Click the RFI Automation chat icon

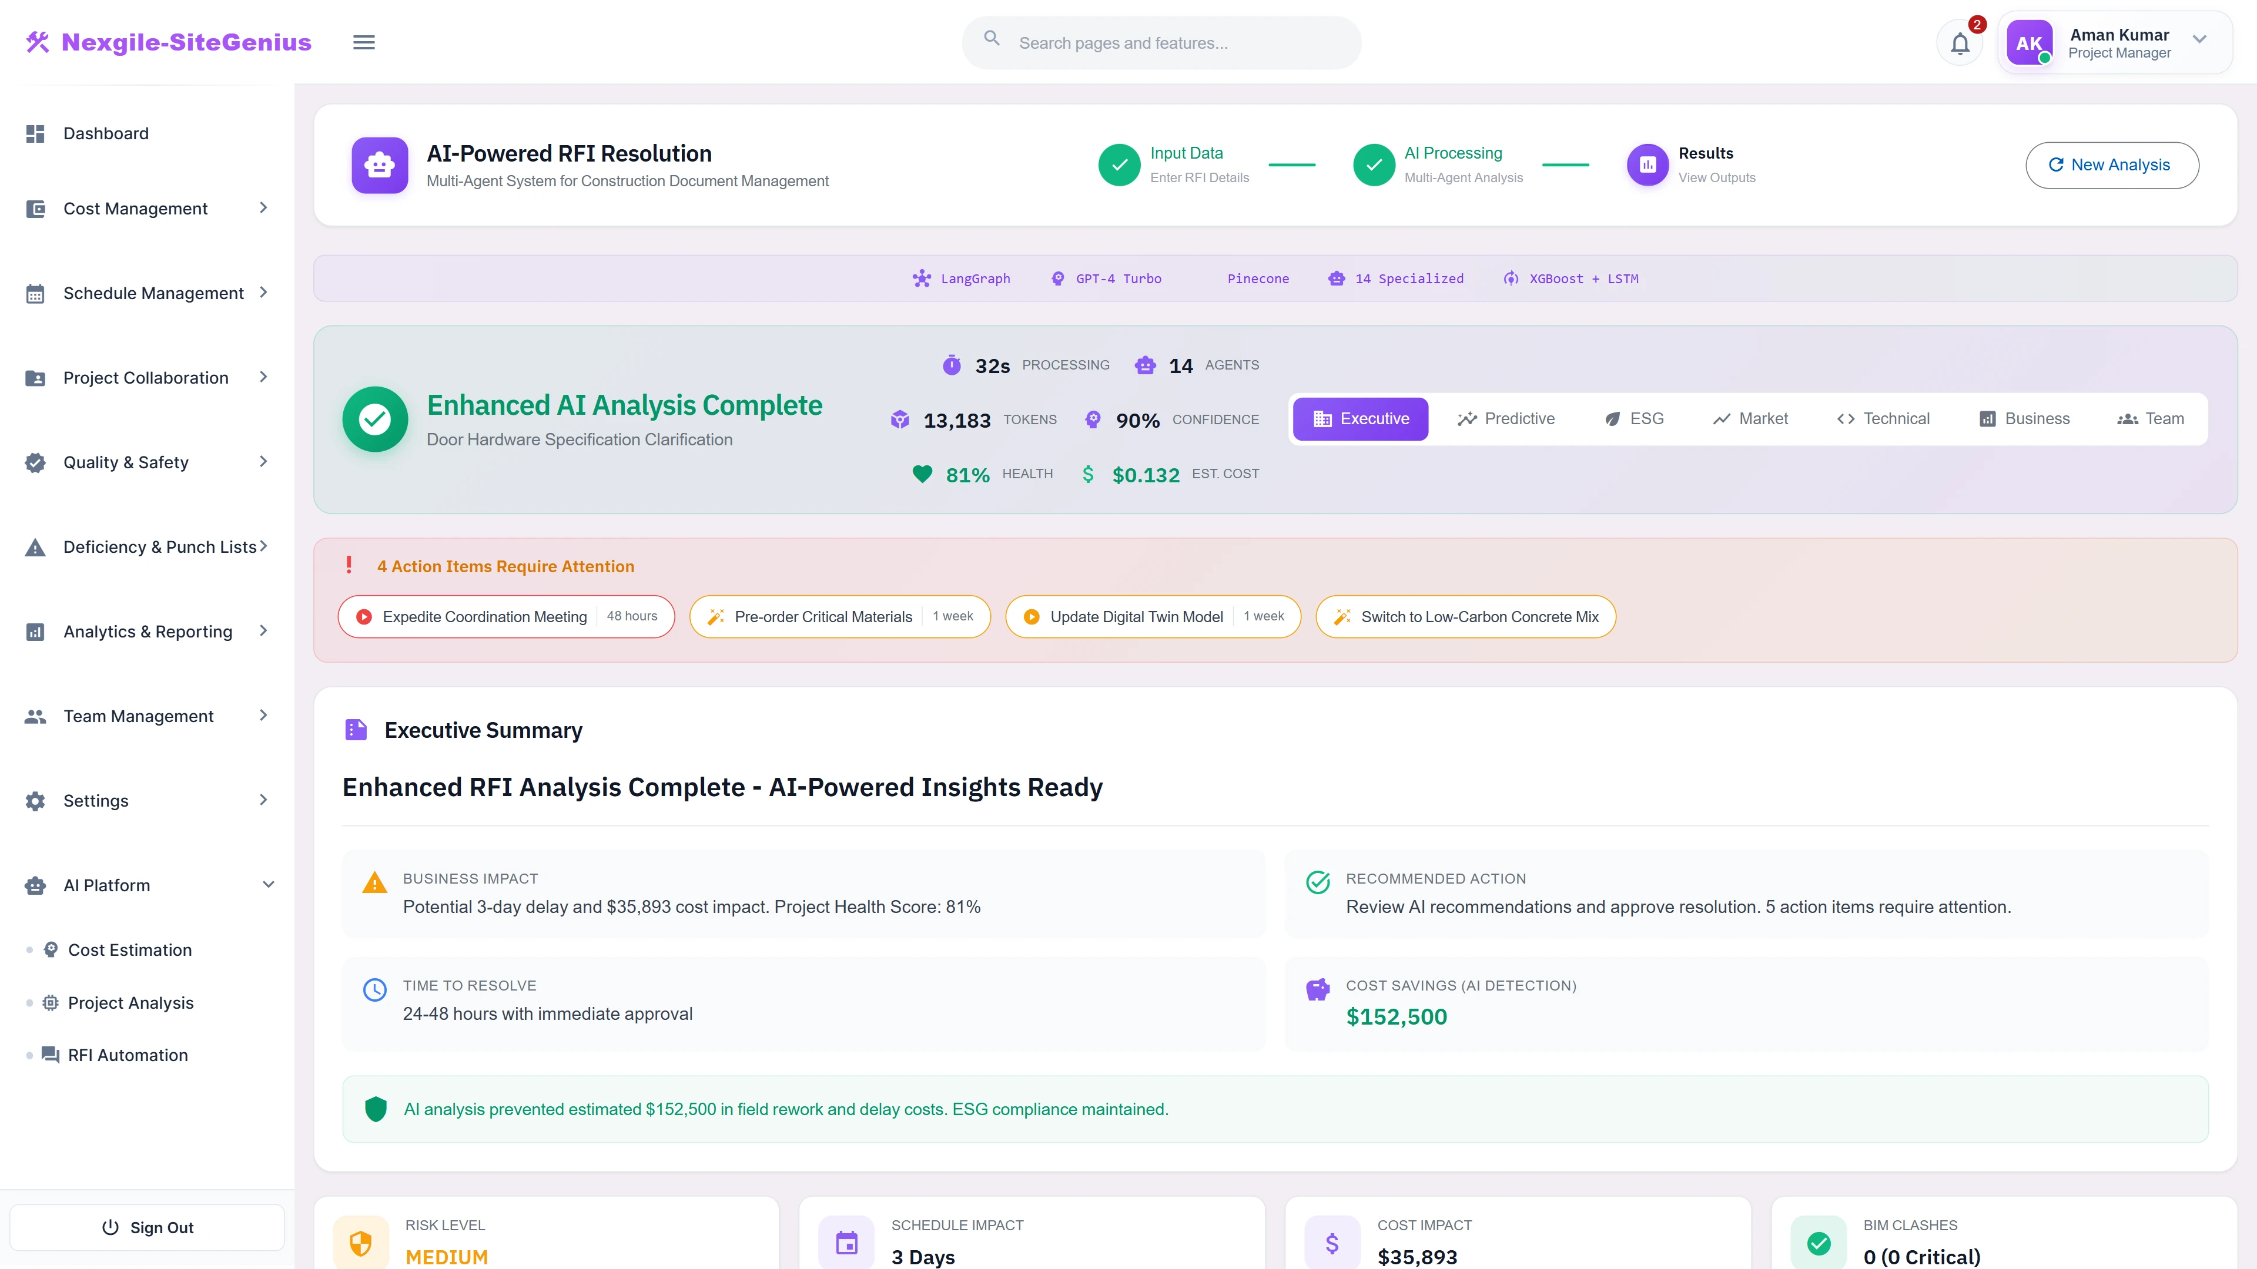point(50,1055)
